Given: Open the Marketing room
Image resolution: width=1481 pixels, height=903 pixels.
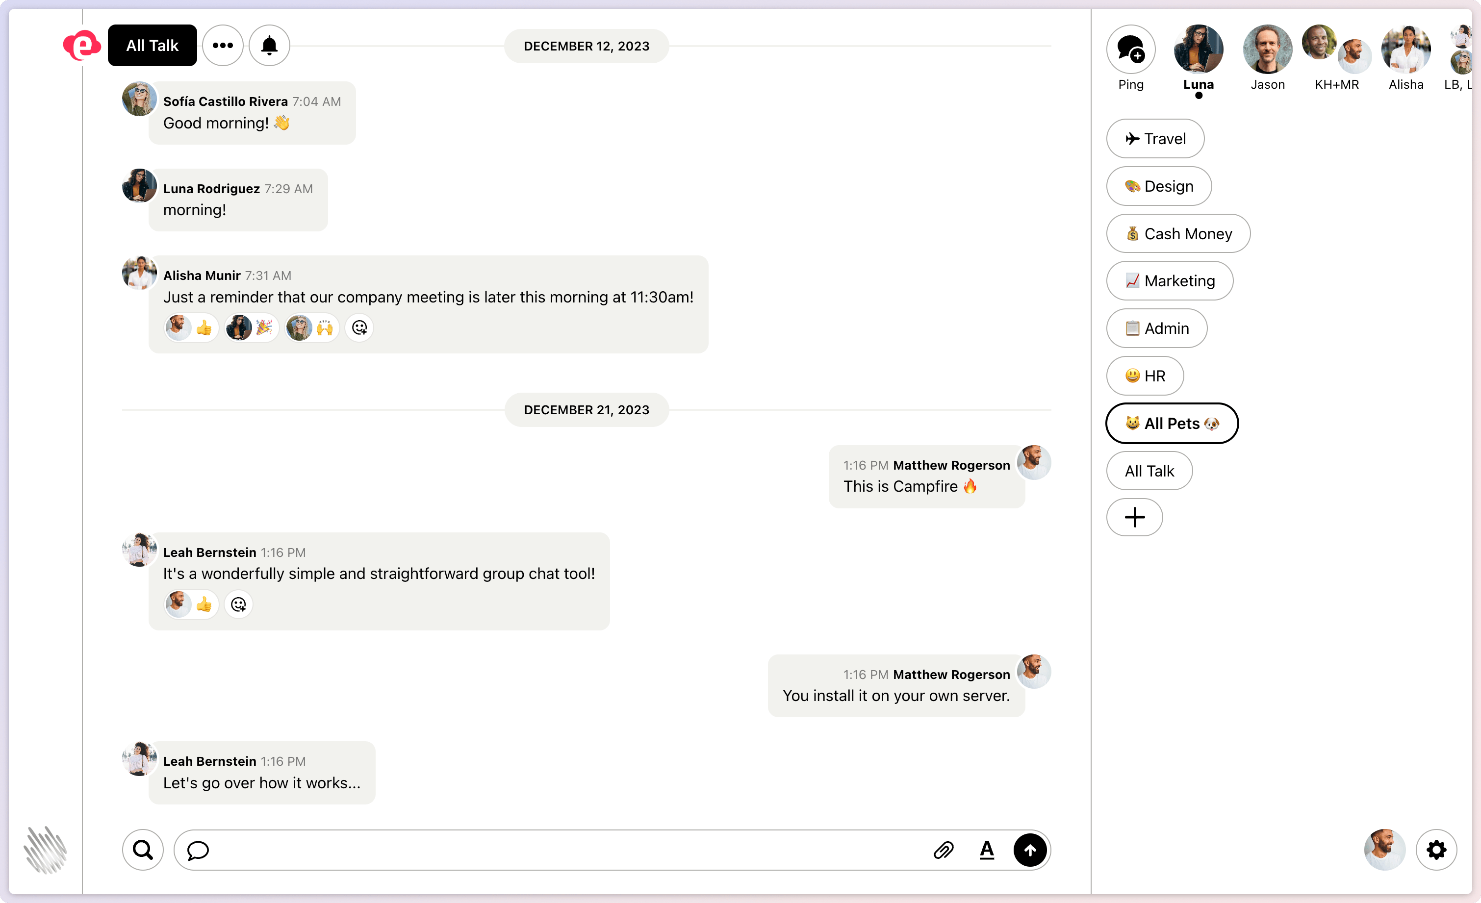Looking at the screenshot, I should point(1169,281).
